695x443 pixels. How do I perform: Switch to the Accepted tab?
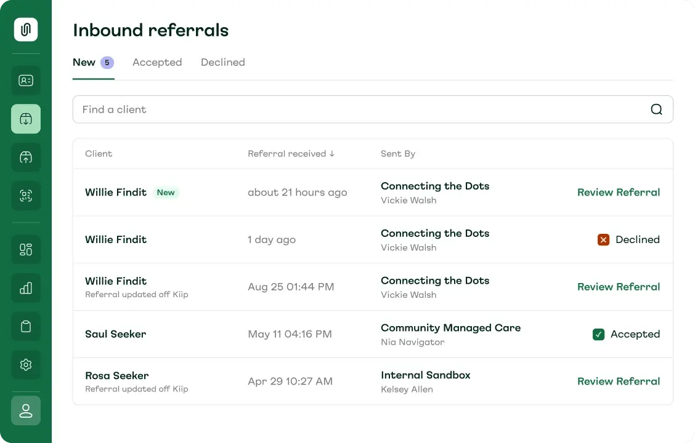157,62
